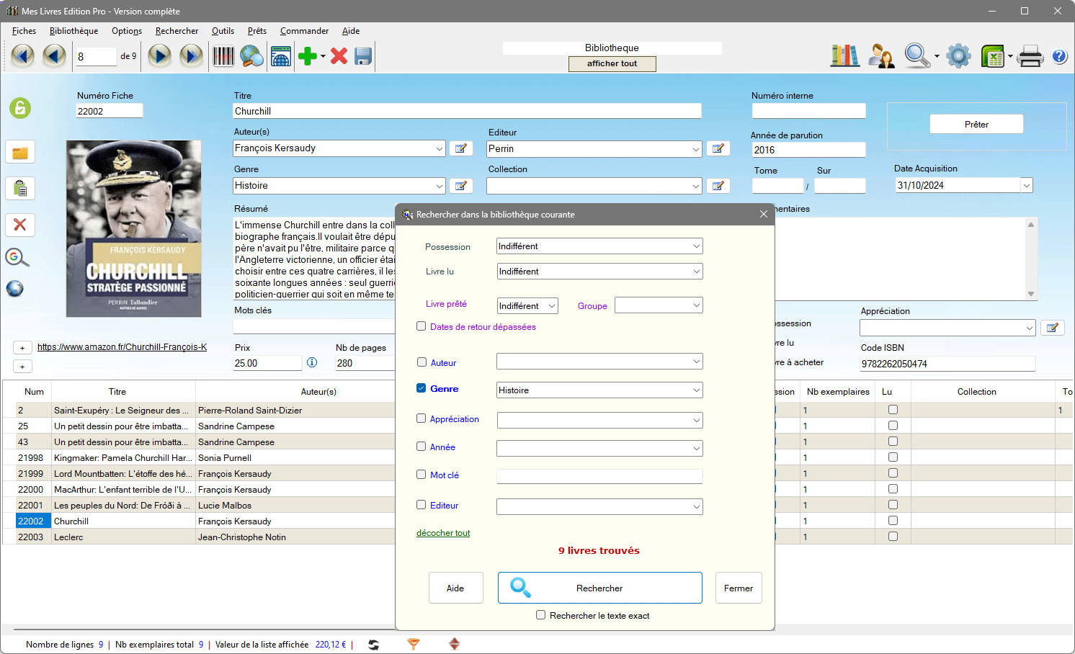Screen dimensions: 1075x654
Task: Click the magnifying glass search icon in toolbar
Action: (x=917, y=55)
